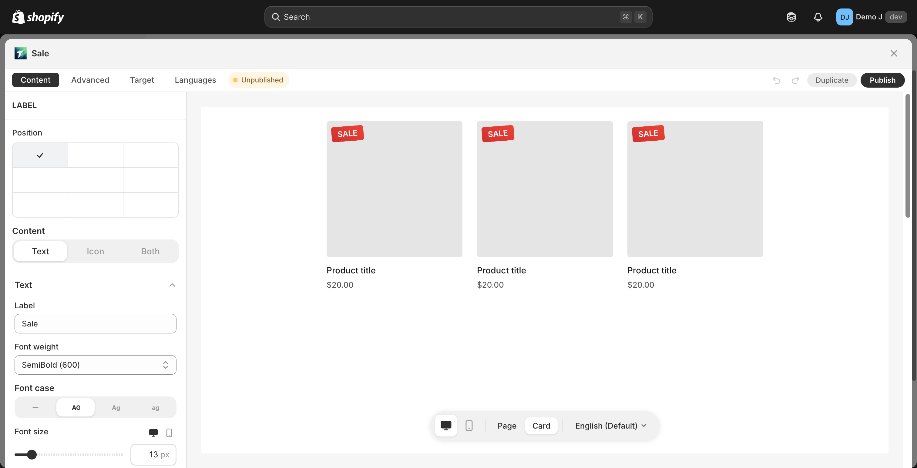Click the third product's $20.00 price
The height and width of the screenshot is (468, 917).
point(640,285)
